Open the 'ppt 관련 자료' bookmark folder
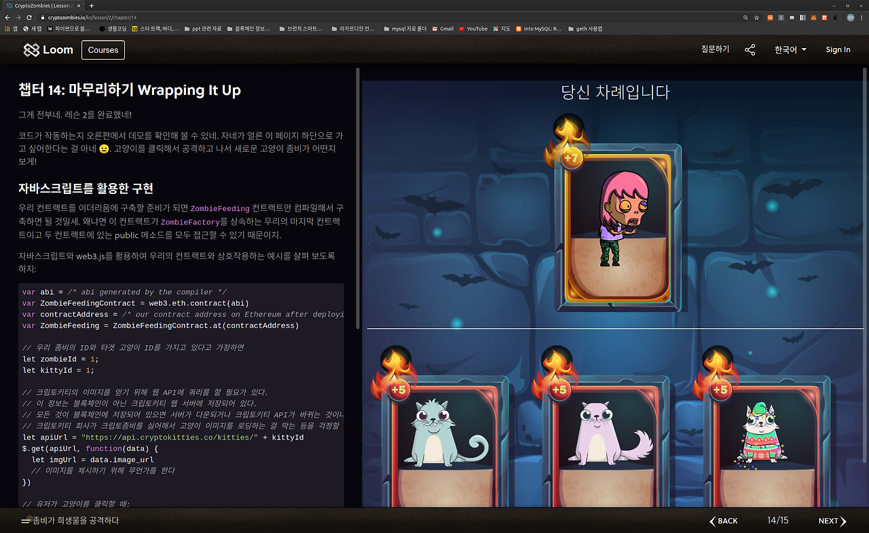This screenshot has height=533, width=869. [x=203, y=28]
